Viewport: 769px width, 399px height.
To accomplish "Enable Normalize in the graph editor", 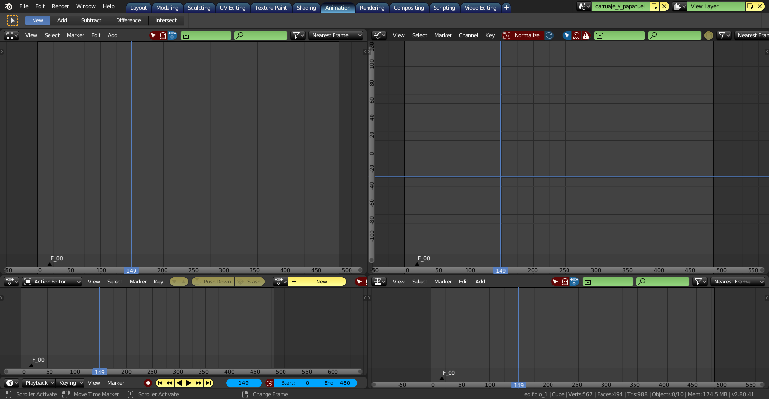I will click(522, 35).
